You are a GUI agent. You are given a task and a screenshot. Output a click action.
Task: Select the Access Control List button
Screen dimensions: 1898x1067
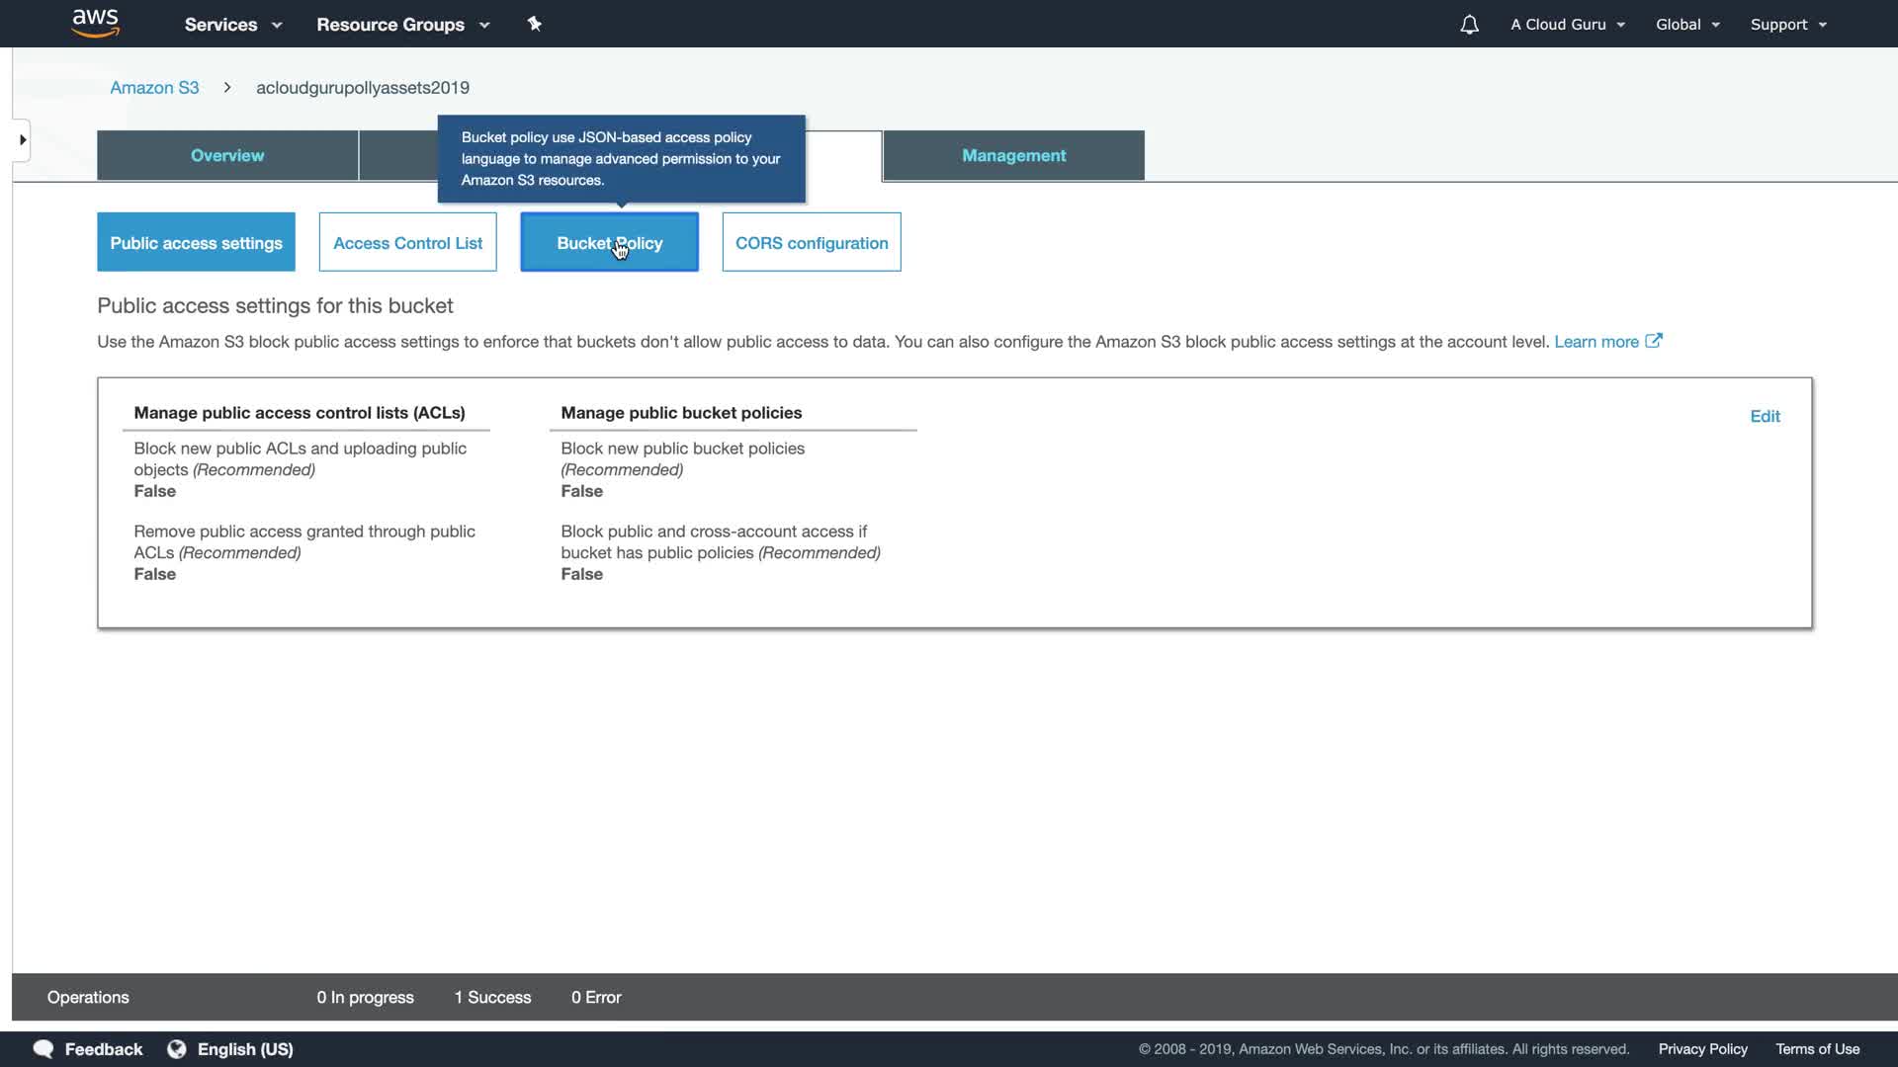coord(407,243)
